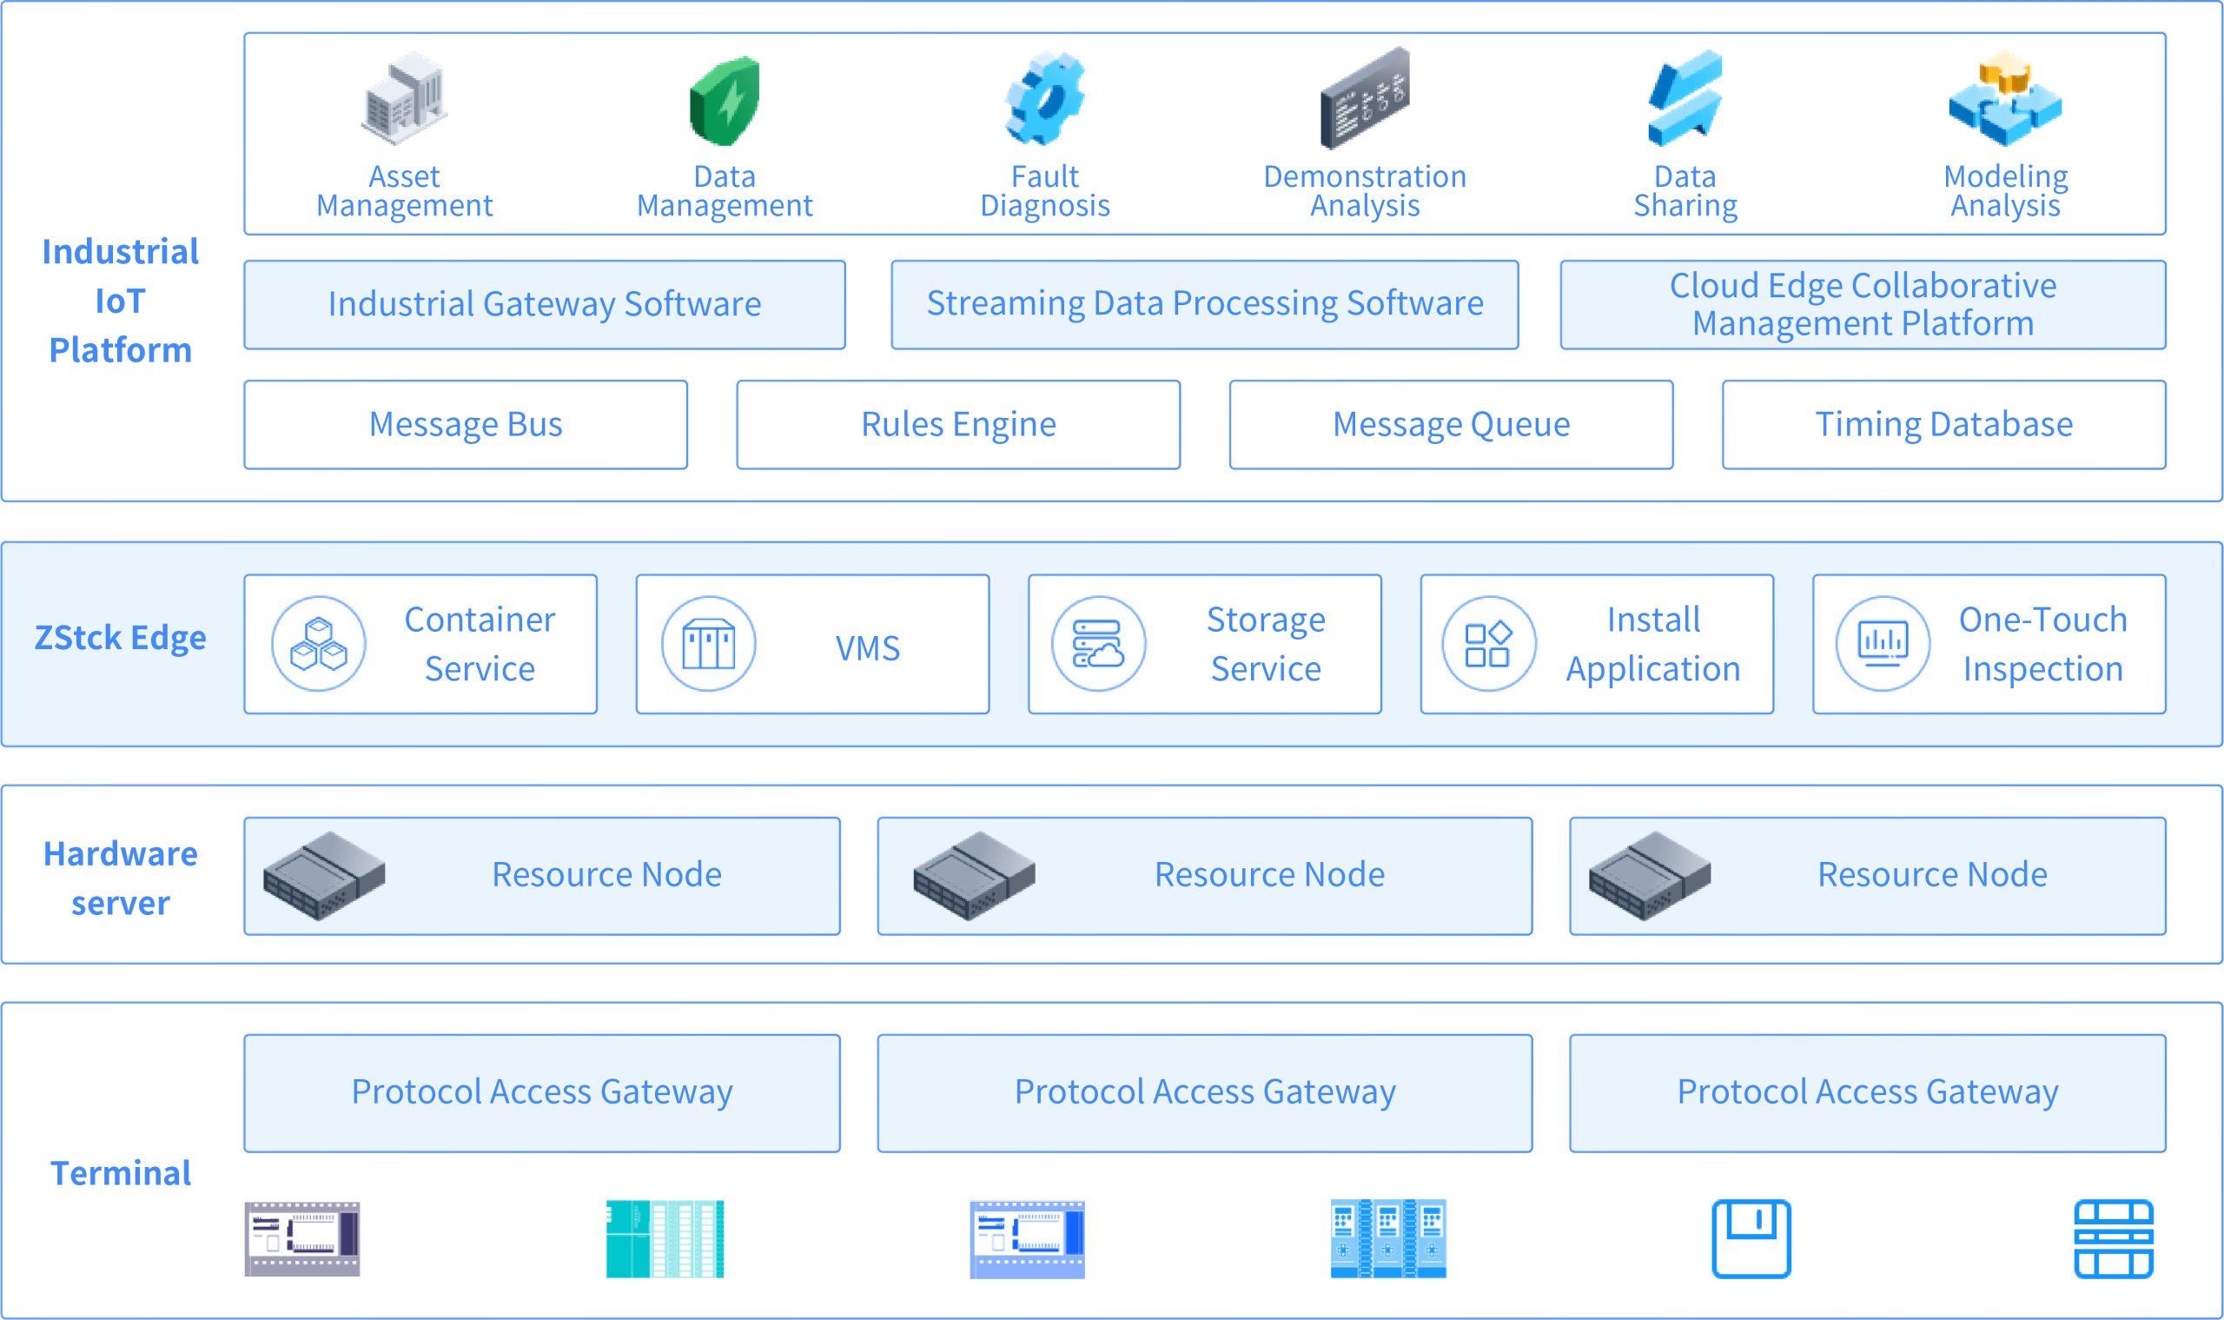Open the Timing Database box
This screenshot has width=2224, height=1320.
[x=1944, y=424]
